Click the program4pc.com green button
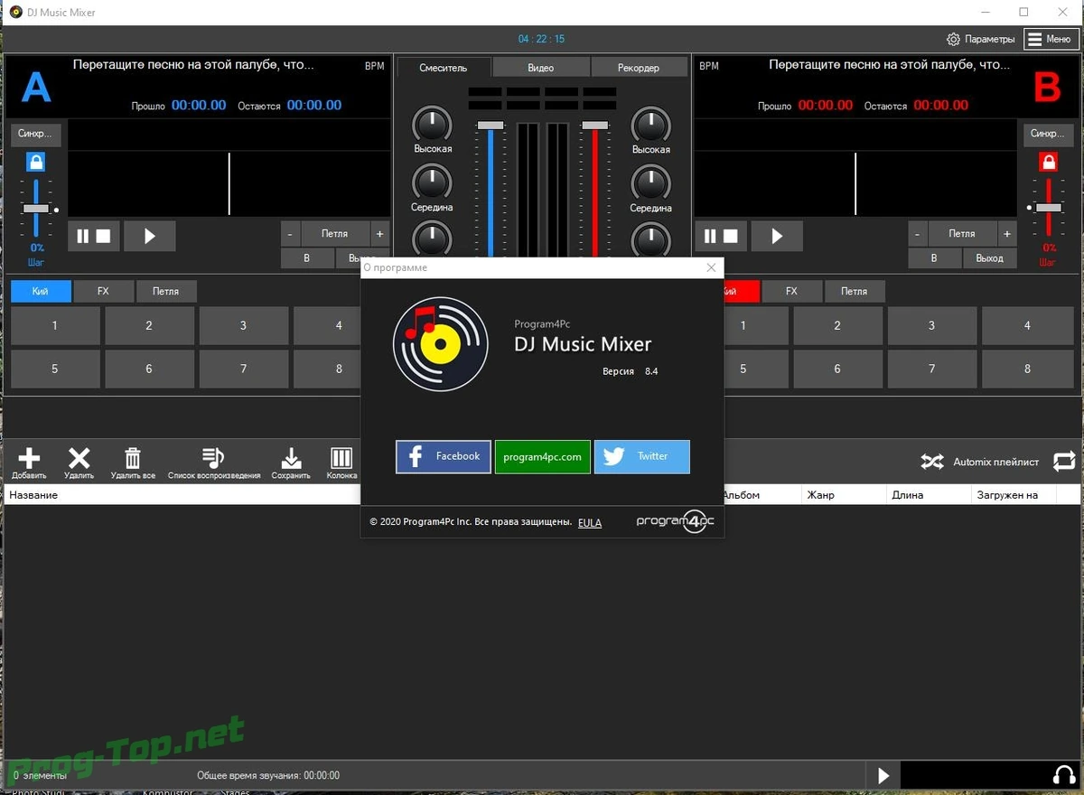This screenshot has height=795, width=1084. pyautogui.click(x=543, y=456)
